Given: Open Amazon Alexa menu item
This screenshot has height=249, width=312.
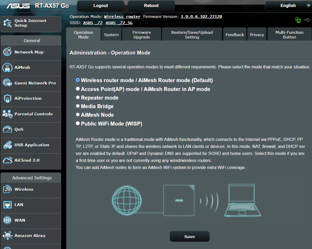Looking at the screenshot, I should coord(31,236).
